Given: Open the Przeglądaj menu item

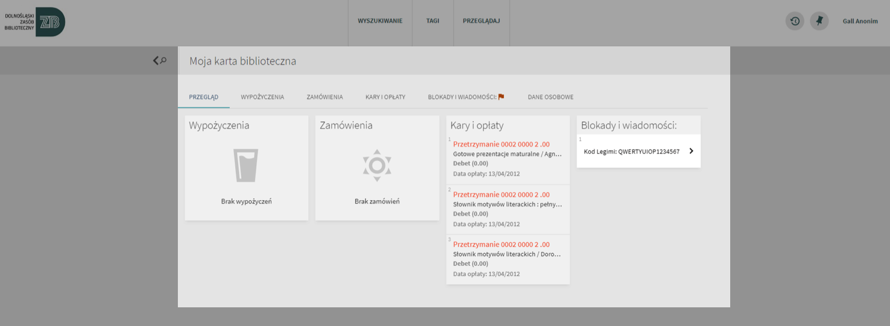Looking at the screenshot, I should [481, 21].
